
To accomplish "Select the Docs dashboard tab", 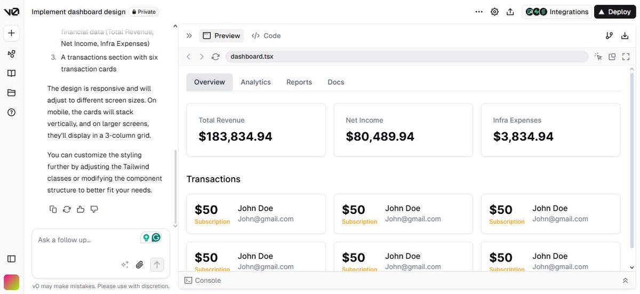I will (x=336, y=82).
